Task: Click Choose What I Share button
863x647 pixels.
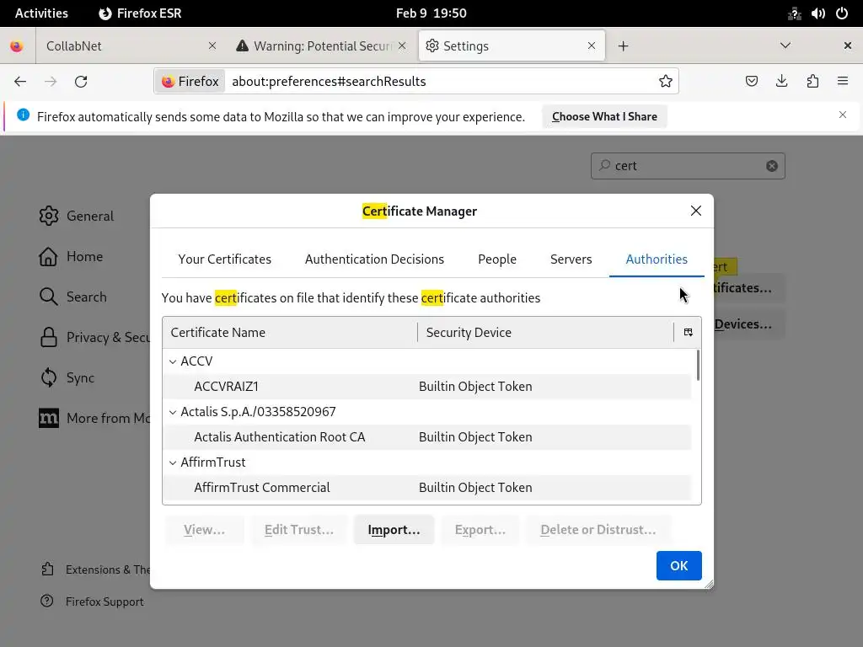Action: click(x=604, y=116)
